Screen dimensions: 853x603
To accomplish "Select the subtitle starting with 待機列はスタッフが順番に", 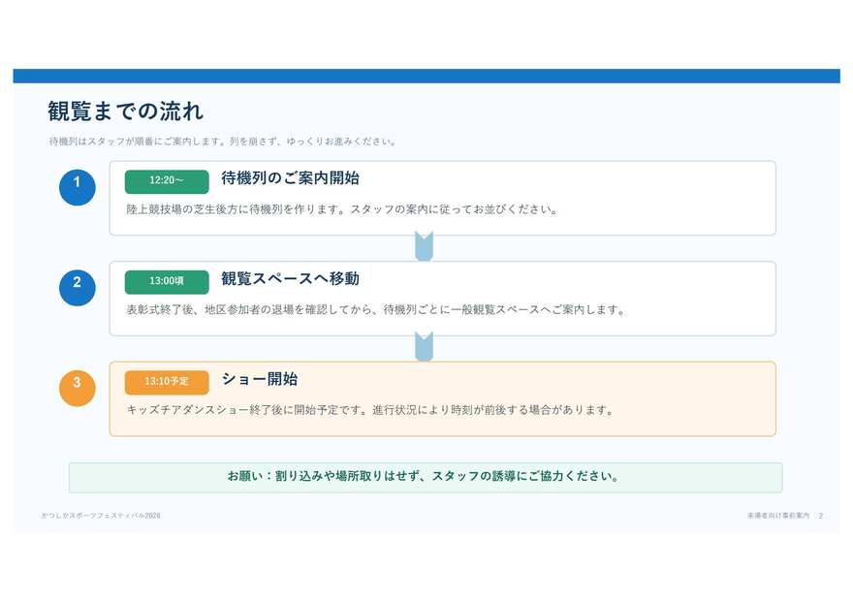I will 223,142.
